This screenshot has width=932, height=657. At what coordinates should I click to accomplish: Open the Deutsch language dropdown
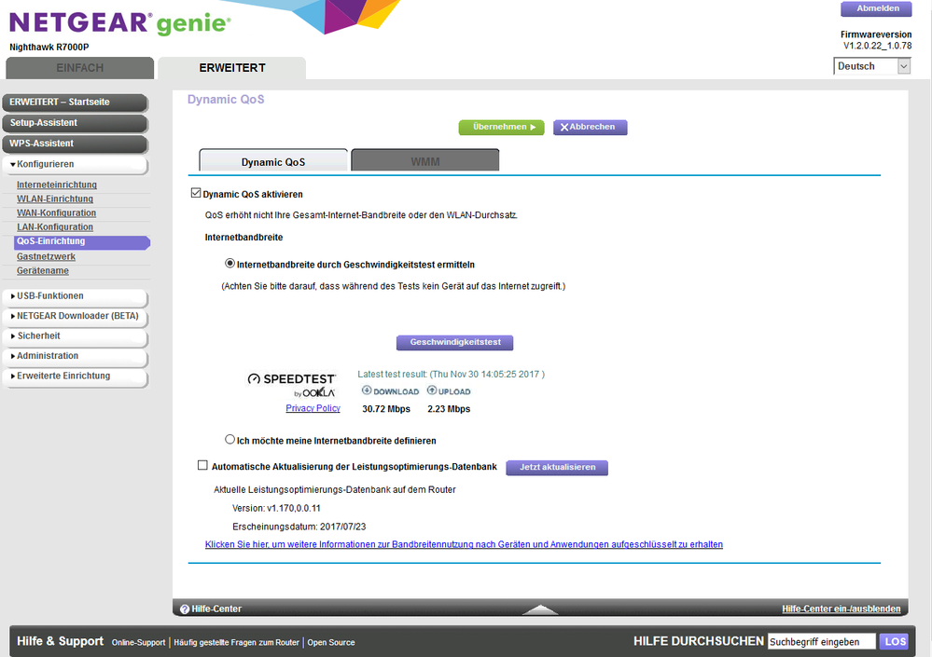872,66
